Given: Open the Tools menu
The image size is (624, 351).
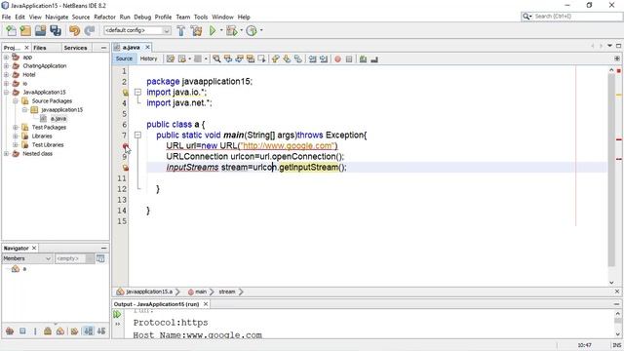Looking at the screenshot, I should pyautogui.click(x=201, y=18).
